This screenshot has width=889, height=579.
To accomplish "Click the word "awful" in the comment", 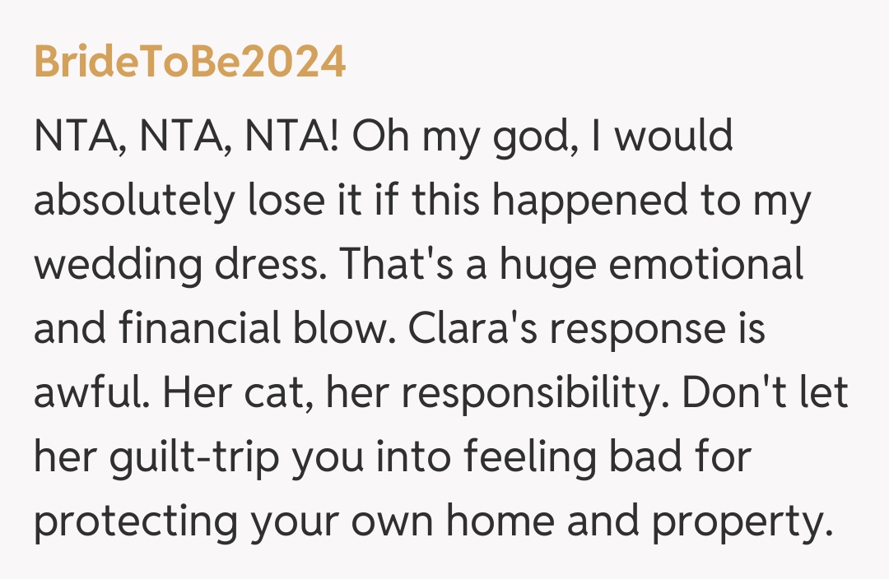I will coord(90,394).
